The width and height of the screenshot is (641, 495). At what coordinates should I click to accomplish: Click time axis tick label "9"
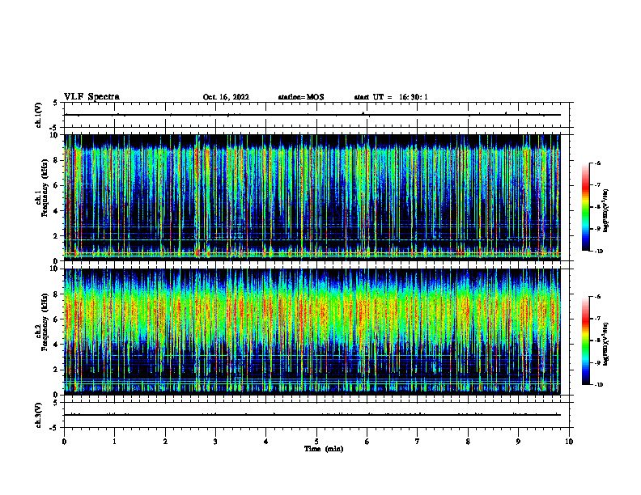click(518, 442)
